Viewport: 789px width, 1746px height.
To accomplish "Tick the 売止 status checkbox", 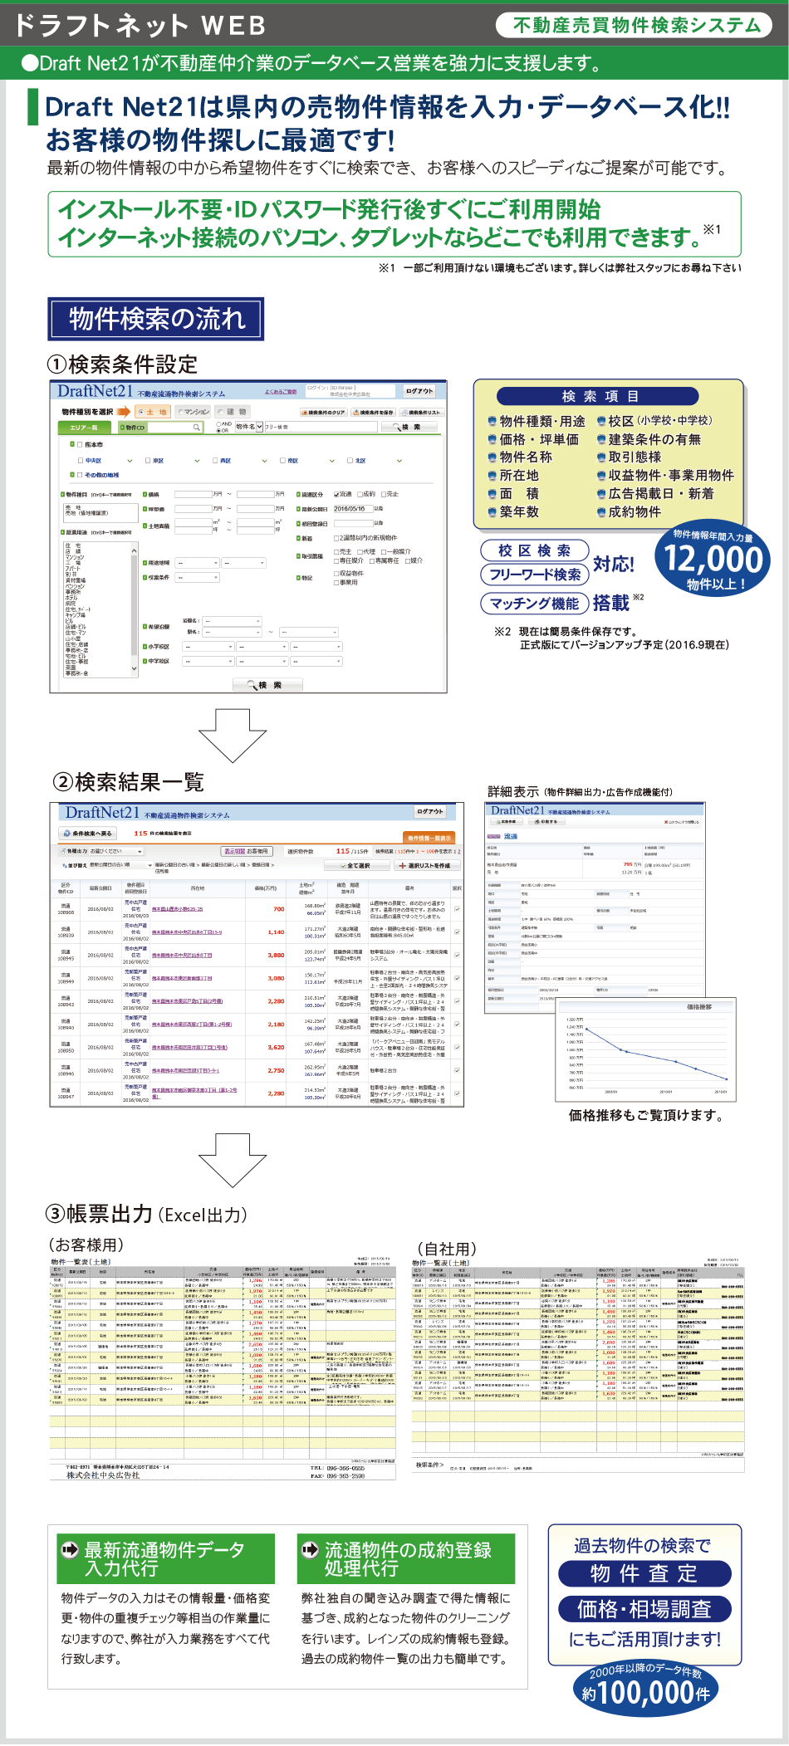I will 384,494.
